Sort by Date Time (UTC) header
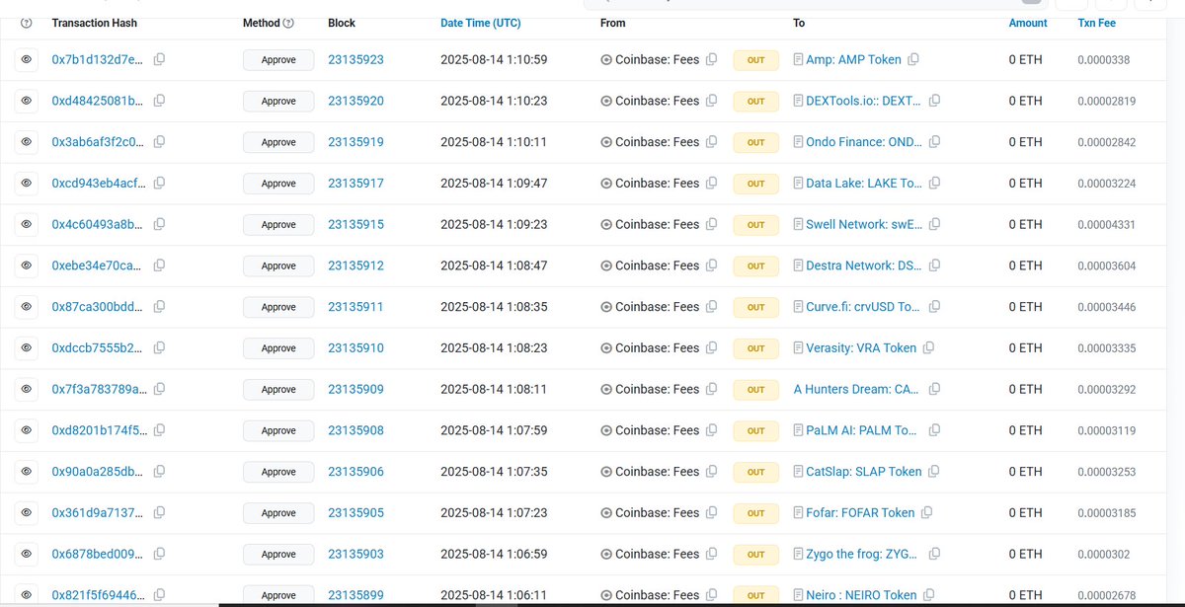The height and width of the screenshot is (607, 1185). pyautogui.click(x=479, y=23)
